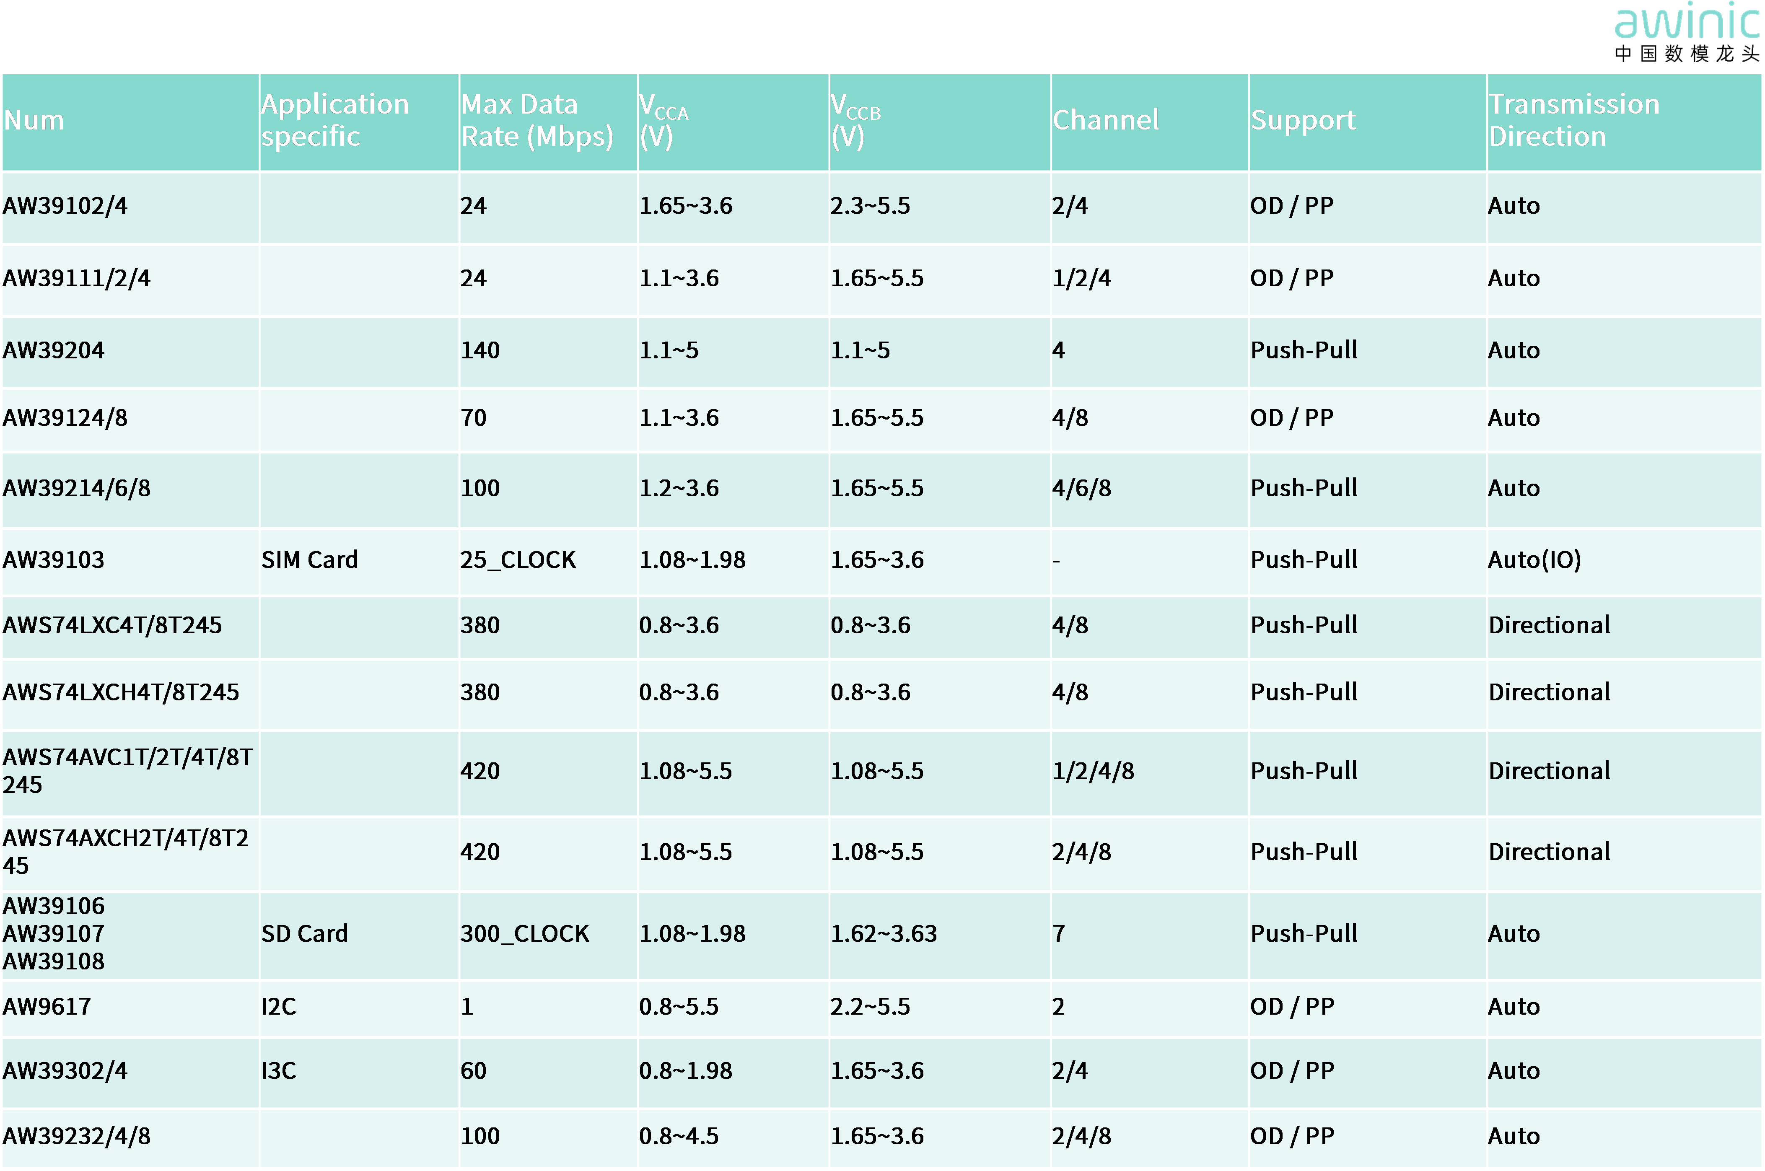Viewport: 1765px width, 1171px height.
Task: Click the AW9617 part number
Action: point(46,1007)
